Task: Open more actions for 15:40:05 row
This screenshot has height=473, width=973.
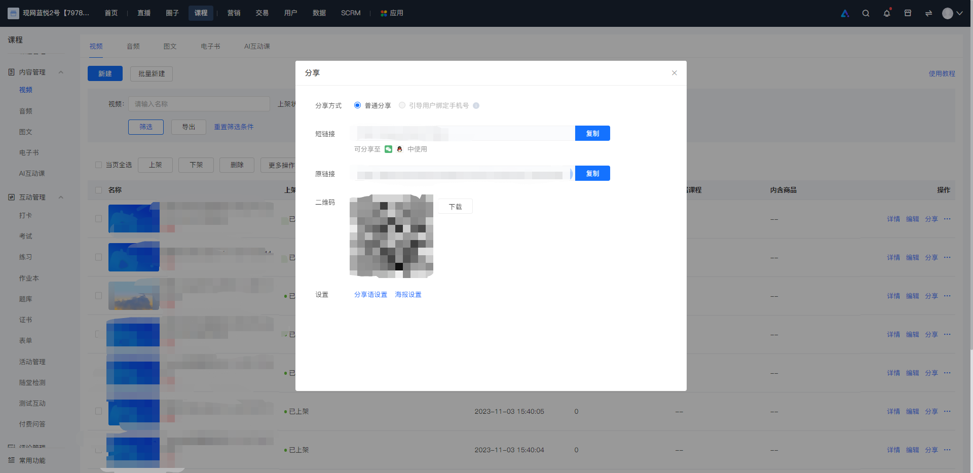Action: [947, 411]
